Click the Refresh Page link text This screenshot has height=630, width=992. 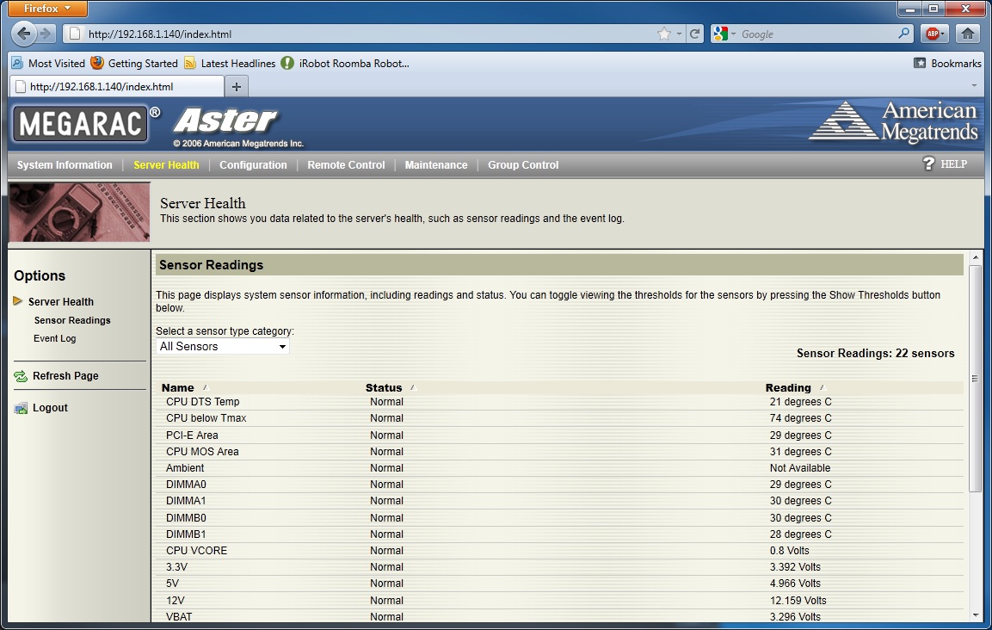click(x=65, y=376)
